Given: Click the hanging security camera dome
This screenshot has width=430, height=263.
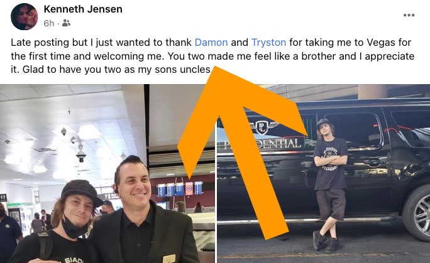Looking at the screenshot, I should (81, 156).
